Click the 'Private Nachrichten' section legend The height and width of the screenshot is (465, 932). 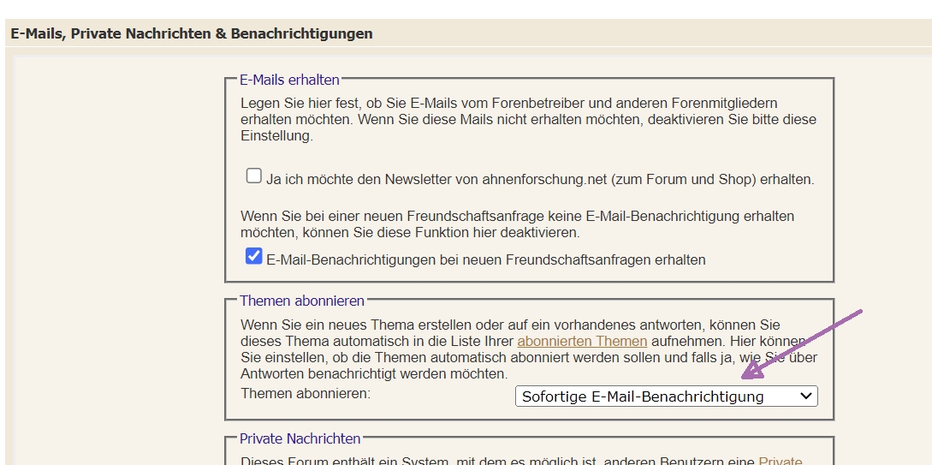point(300,438)
